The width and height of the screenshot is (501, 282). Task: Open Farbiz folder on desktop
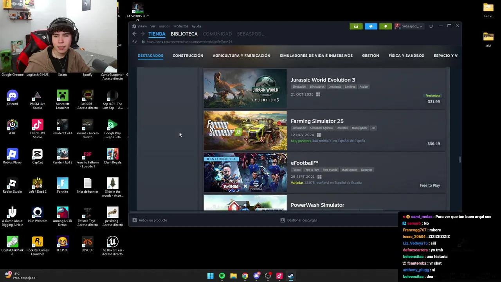[x=488, y=11]
